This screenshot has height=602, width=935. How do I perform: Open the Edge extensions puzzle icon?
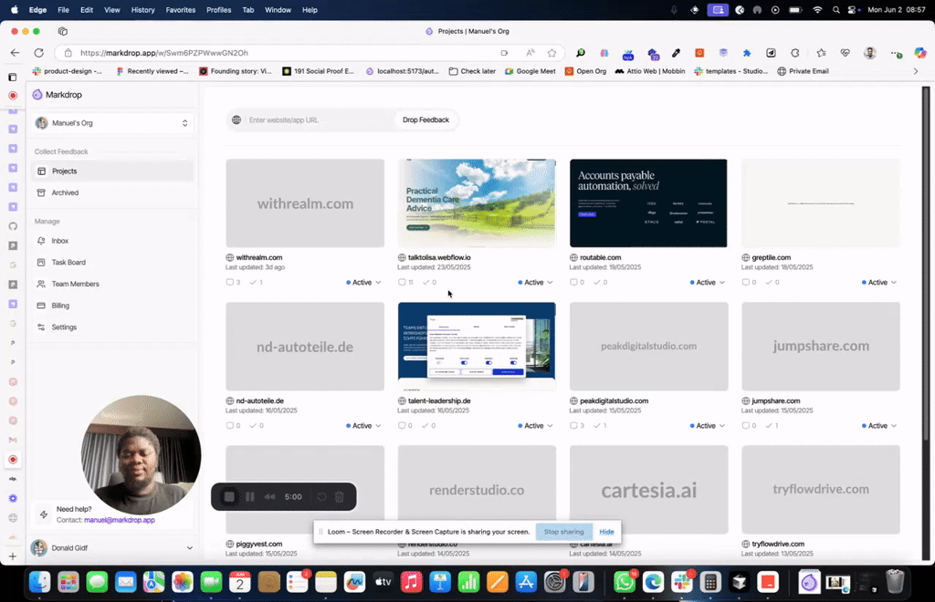coord(795,53)
